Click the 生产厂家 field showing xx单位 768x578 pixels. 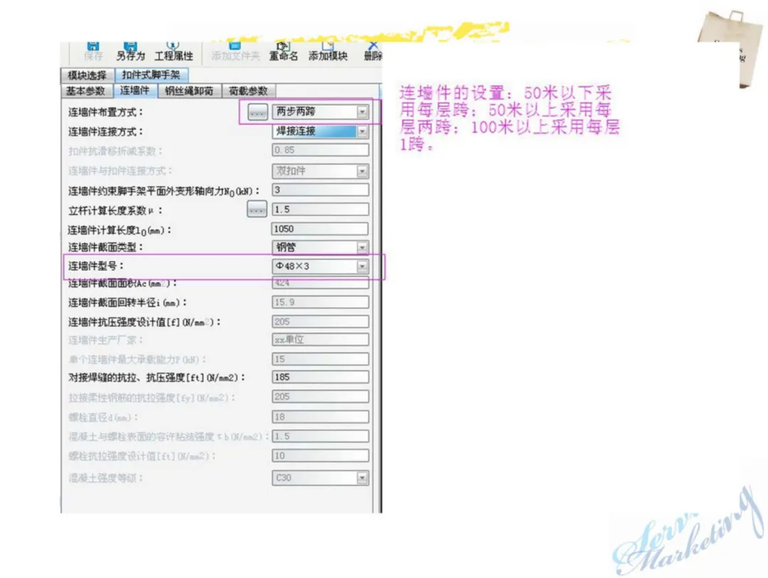pyautogui.click(x=320, y=339)
